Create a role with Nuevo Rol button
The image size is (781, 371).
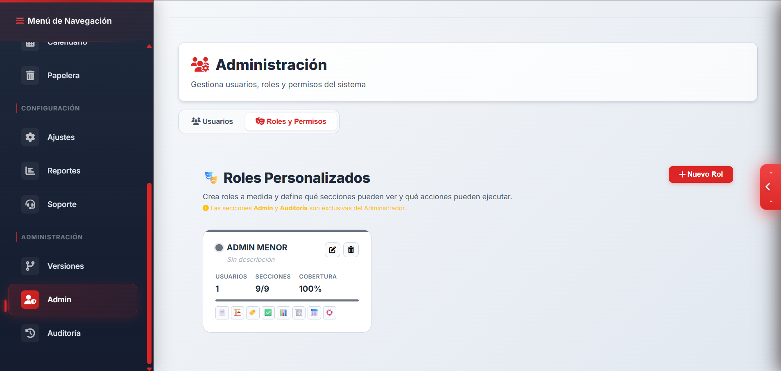point(701,175)
